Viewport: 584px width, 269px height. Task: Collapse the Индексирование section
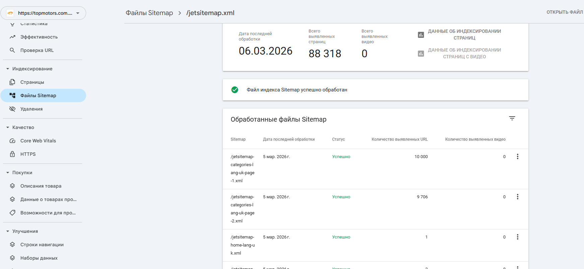[x=8, y=69]
